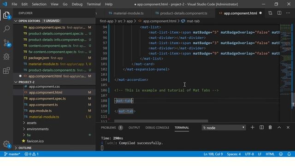Expand the Outline section
The width and height of the screenshot is (295, 166).
click(x=16, y=148)
